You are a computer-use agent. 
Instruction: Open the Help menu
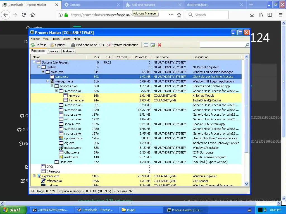point(77,39)
